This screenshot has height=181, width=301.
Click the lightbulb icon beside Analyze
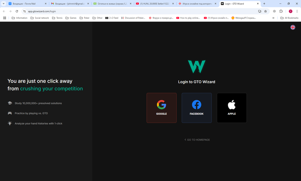click(x=10, y=123)
